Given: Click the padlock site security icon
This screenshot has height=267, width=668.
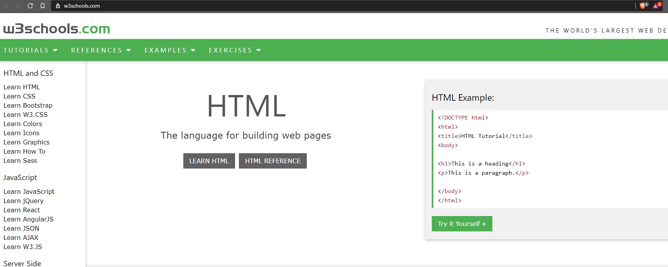Looking at the screenshot, I should (x=58, y=6).
